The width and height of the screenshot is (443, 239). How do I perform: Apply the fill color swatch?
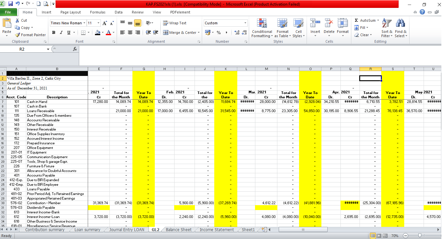click(98, 33)
